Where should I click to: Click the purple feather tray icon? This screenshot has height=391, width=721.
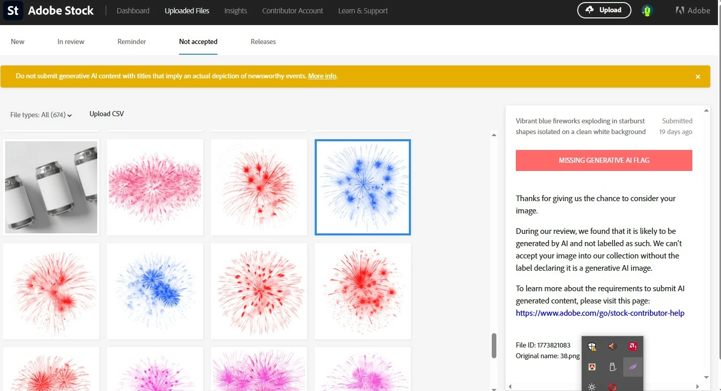[633, 367]
